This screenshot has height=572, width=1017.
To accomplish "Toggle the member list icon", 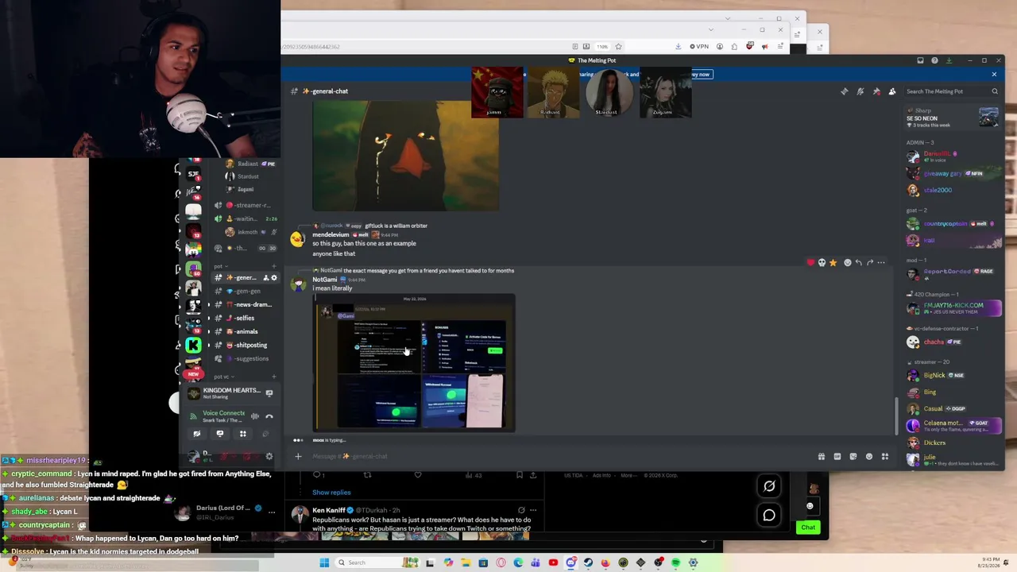I will pyautogui.click(x=892, y=91).
